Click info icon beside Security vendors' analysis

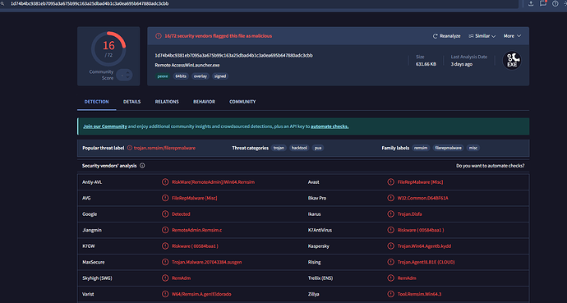142,166
